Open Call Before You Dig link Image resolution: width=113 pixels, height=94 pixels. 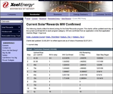click(10, 58)
